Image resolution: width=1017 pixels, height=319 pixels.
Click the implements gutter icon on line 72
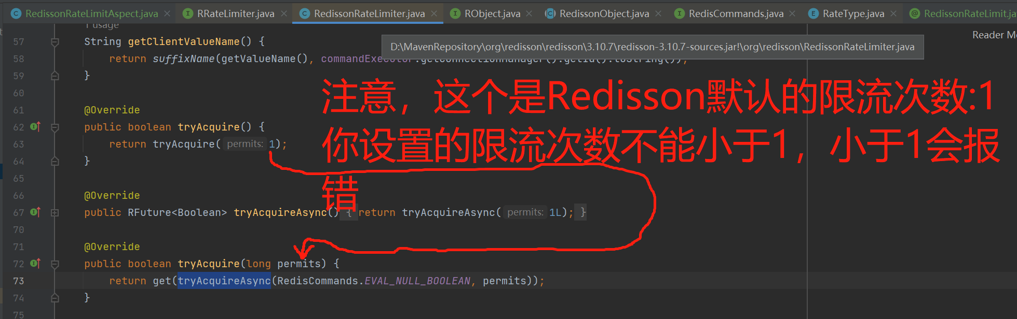[35, 263]
